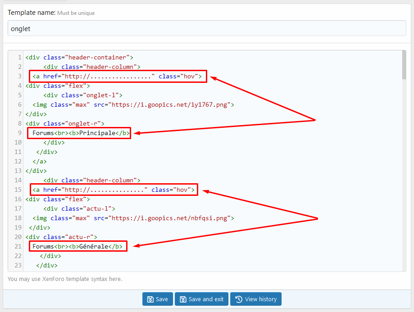The height and width of the screenshot is (312, 414).
Task: Click the actu-l div line
Action: [x=79, y=208]
